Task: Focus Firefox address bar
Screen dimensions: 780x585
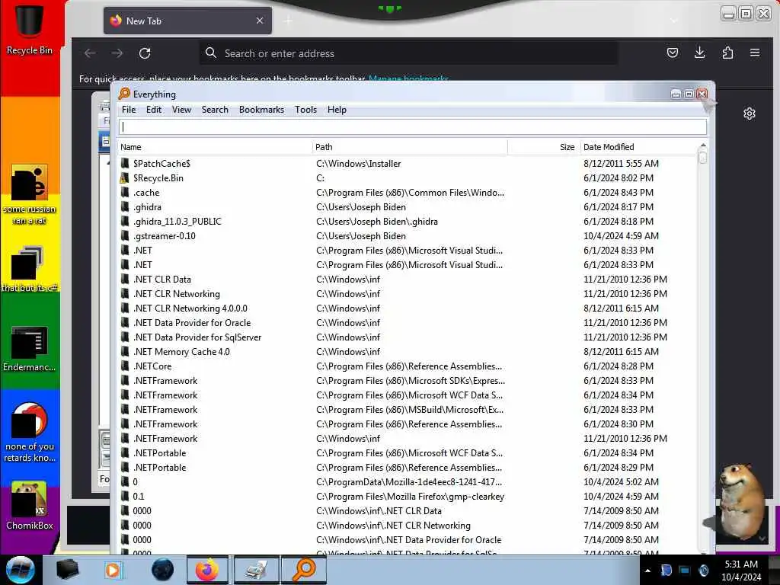Action: tap(408, 53)
